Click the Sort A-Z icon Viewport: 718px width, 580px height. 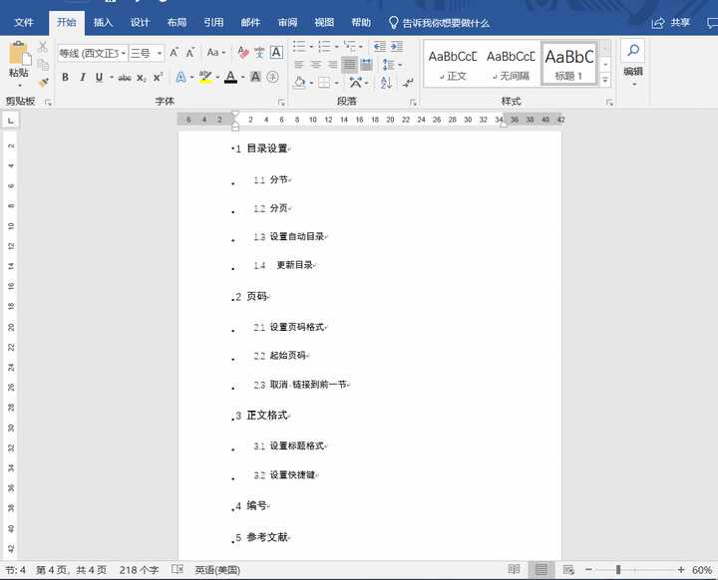[386, 83]
